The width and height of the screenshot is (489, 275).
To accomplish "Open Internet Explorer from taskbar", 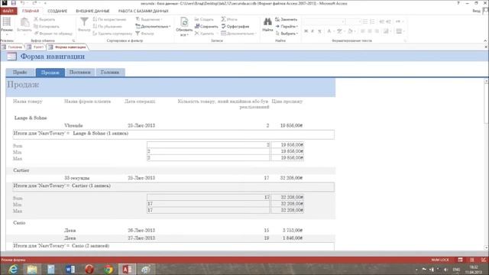I will [x=13, y=270].
